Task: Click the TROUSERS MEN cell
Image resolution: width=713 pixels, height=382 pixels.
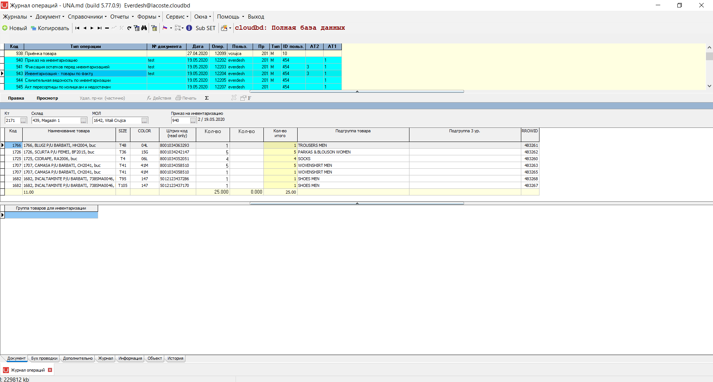Action: coord(353,145)
